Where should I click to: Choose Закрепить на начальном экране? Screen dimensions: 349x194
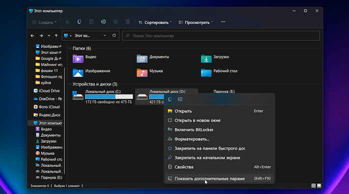tap(219, 158)
